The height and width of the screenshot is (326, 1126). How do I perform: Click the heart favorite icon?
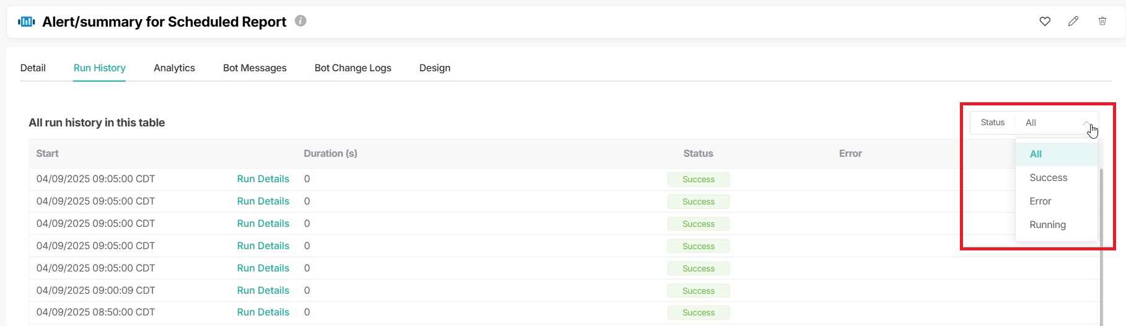coord(1045,22)
